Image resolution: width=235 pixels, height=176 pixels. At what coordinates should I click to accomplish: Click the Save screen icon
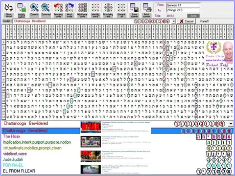point(134,10)
